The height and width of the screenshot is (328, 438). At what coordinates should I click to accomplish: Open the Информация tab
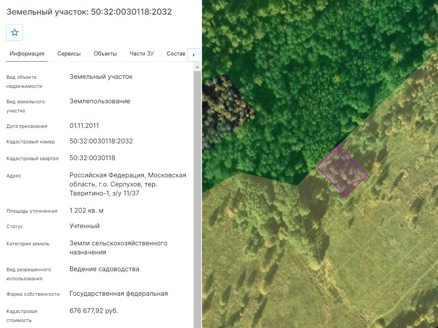(x=27, y=54)
